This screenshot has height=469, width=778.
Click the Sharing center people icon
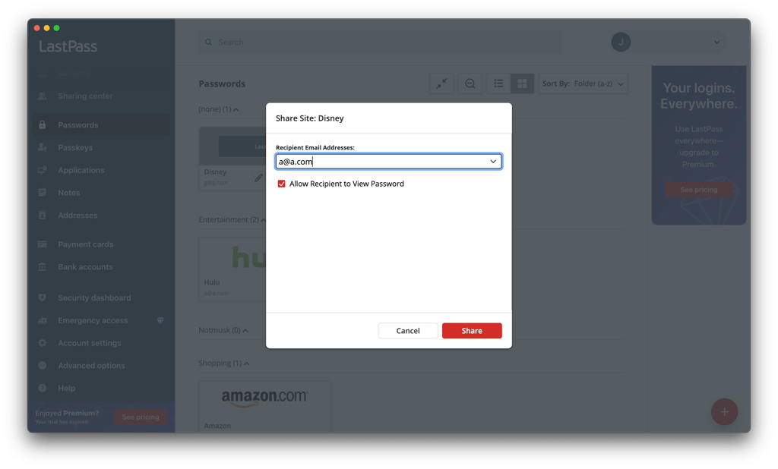coord(43,96)
